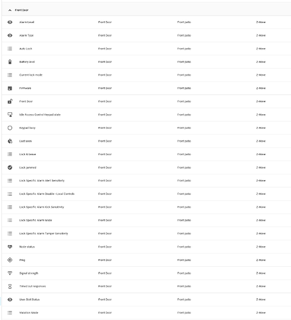Click the eye icon beside Alarm Level

click(10, 22)
